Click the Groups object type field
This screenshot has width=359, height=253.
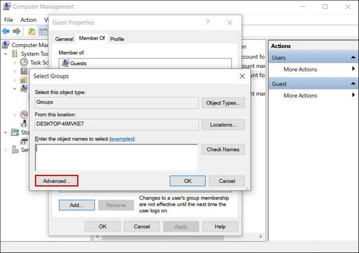(117, 103)
